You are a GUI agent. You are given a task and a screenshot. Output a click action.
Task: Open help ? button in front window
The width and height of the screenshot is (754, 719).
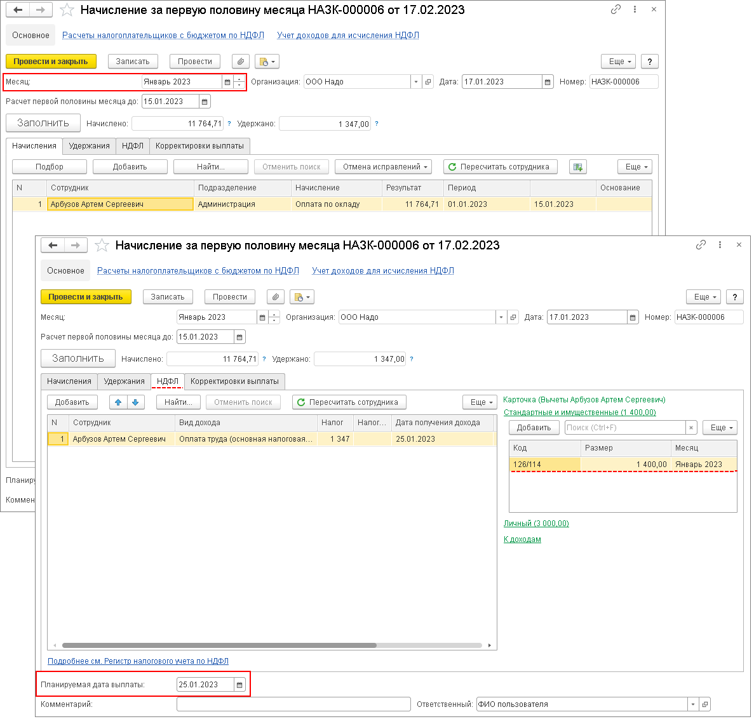point(735,297)
